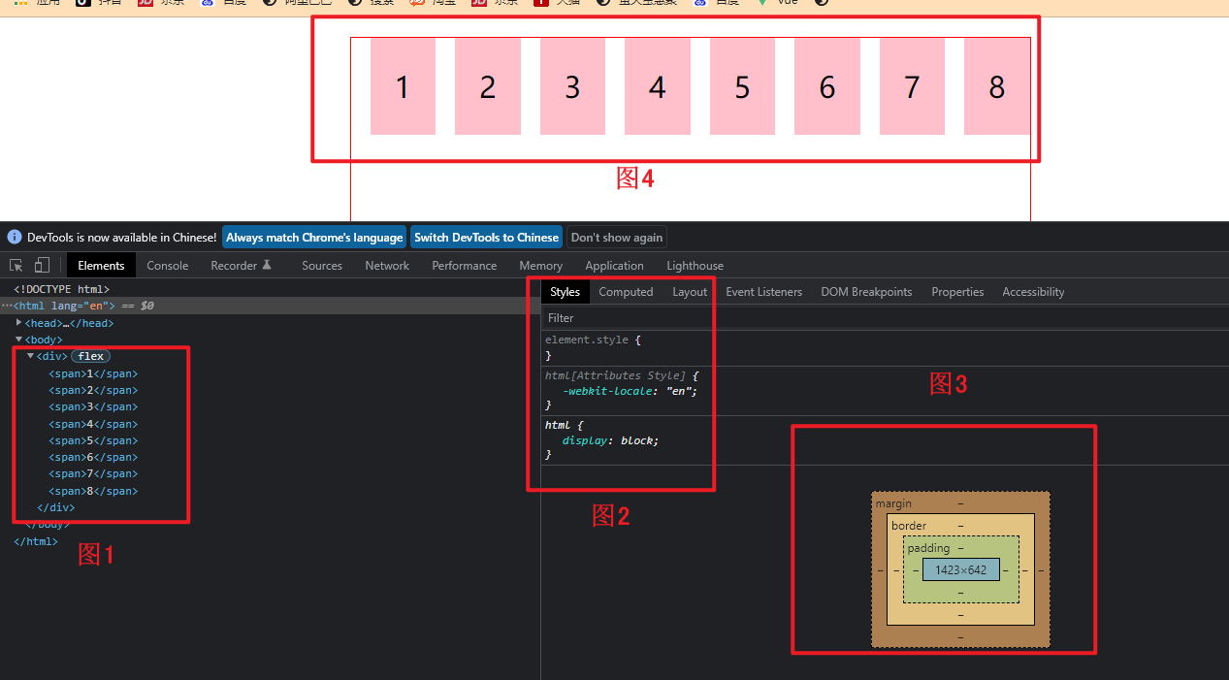Click the html[Attributes Style] selector

pos(616,374)
